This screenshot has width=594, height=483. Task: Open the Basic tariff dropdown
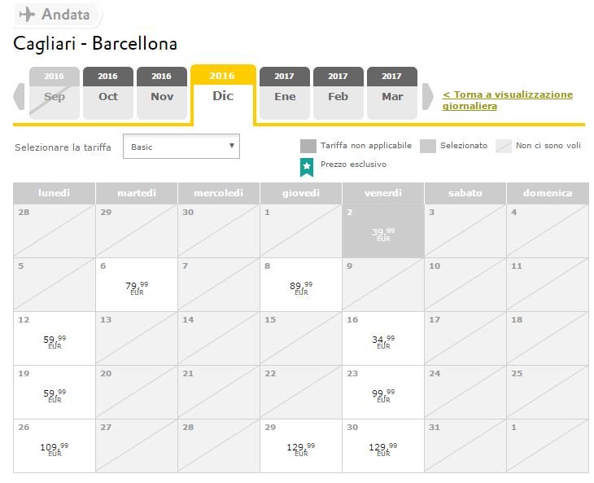[x=181, y=147]
